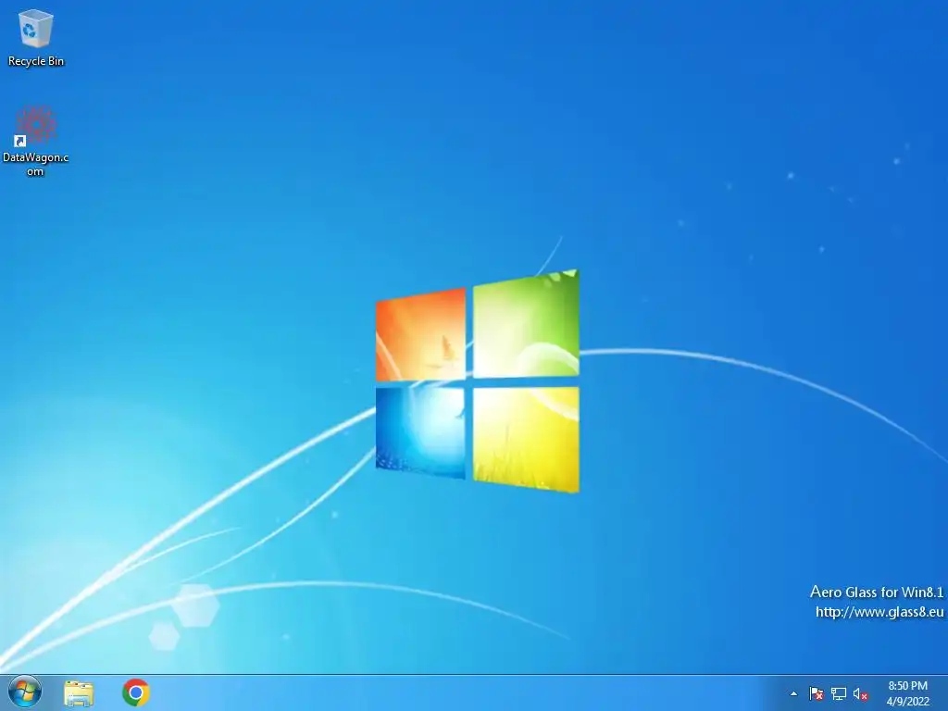This screenshot has width=948, height=711.
Task: Open the clock showing 8:50 PM
Action: 907,693
